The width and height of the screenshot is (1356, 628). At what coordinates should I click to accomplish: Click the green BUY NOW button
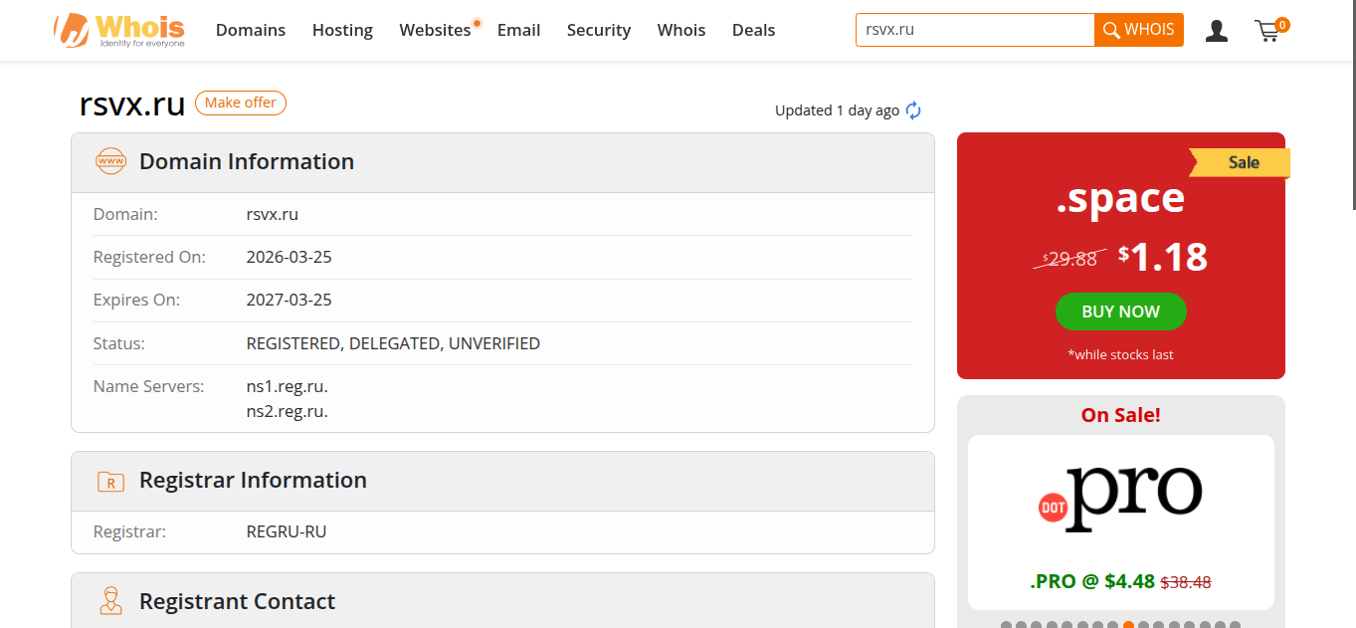1121,312
